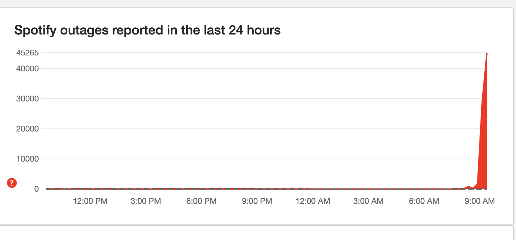Click the 0 y-axis label
Image resolution: width=516 pixels, height=240 pixels.
point(36,189)
